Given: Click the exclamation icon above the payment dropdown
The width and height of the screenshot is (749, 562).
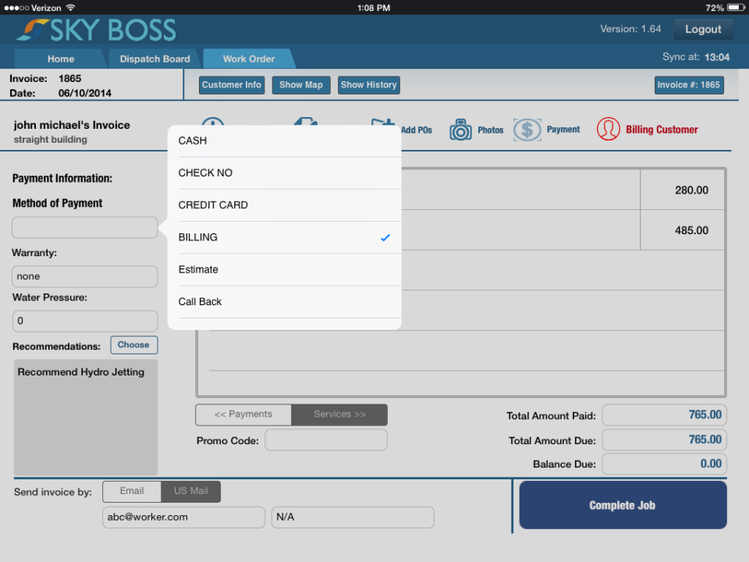Looking at the screenshot, I should 212,125.
